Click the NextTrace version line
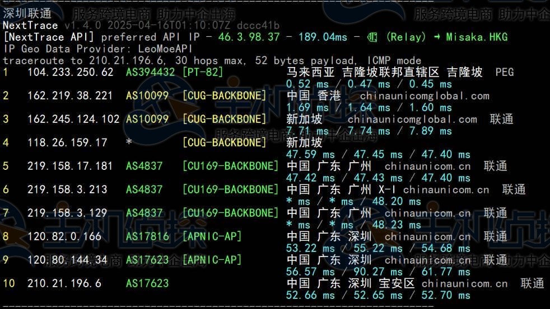550x309 pixels. point(141,26)
